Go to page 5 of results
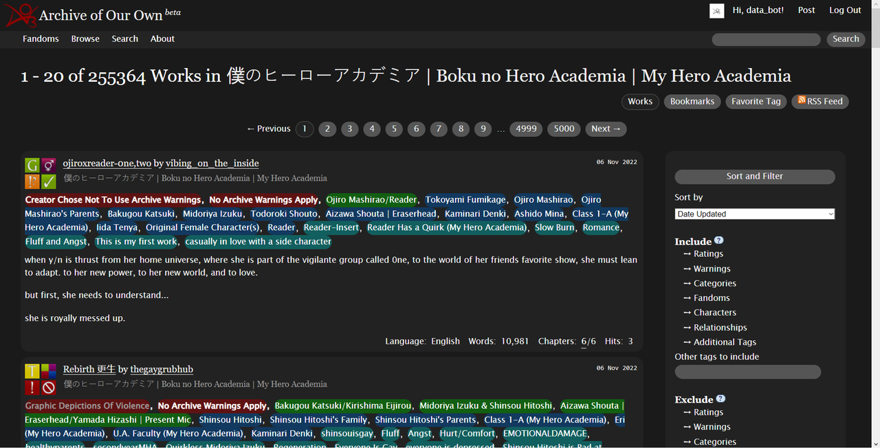 (x=394, y=128)
